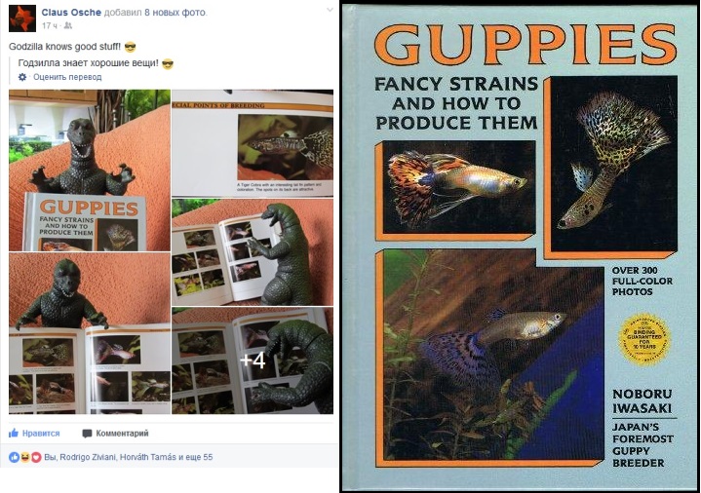The width and height of the screenshot is (701, 493).
Task: Click the blue Like reaction icon in the summary
Action: [14, 457]
